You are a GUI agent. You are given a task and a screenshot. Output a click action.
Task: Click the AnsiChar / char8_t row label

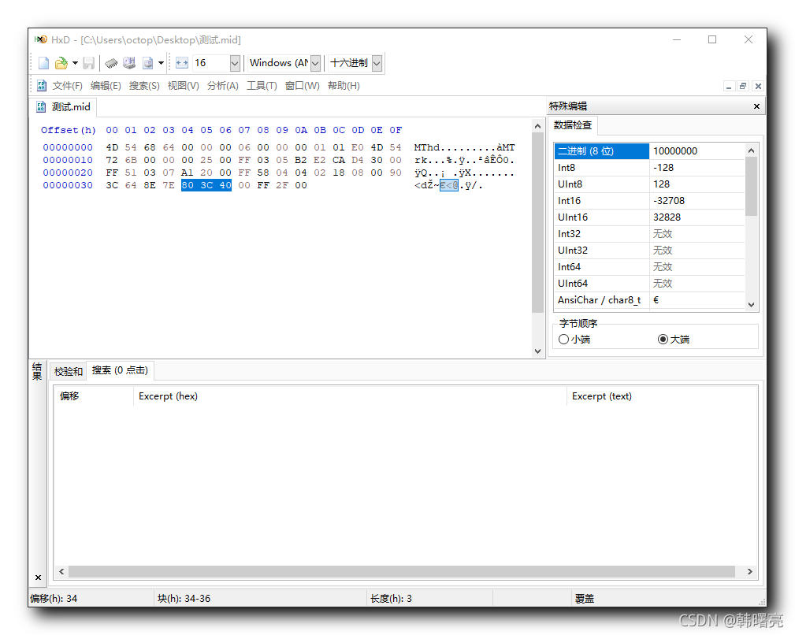600,300
